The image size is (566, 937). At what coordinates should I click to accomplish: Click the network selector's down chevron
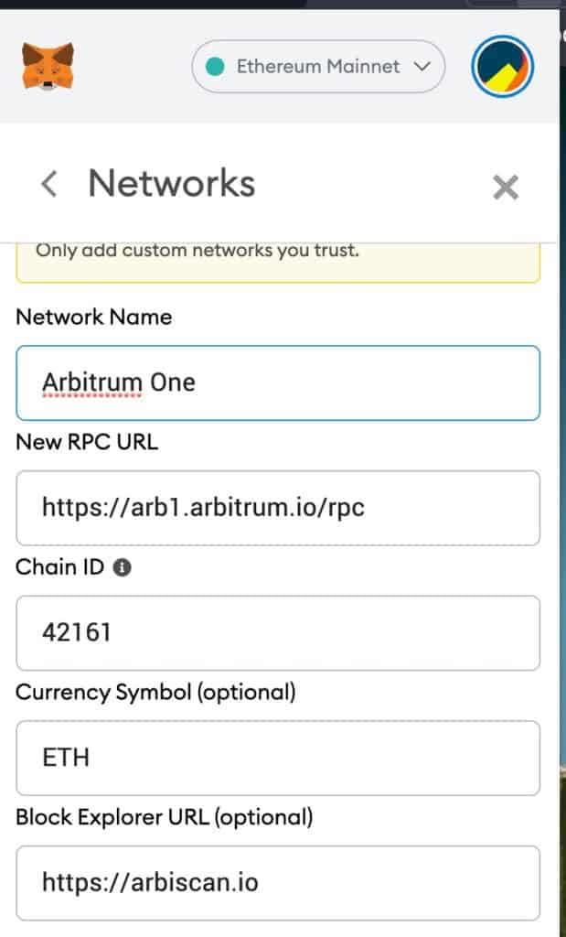tap(422, 66)
